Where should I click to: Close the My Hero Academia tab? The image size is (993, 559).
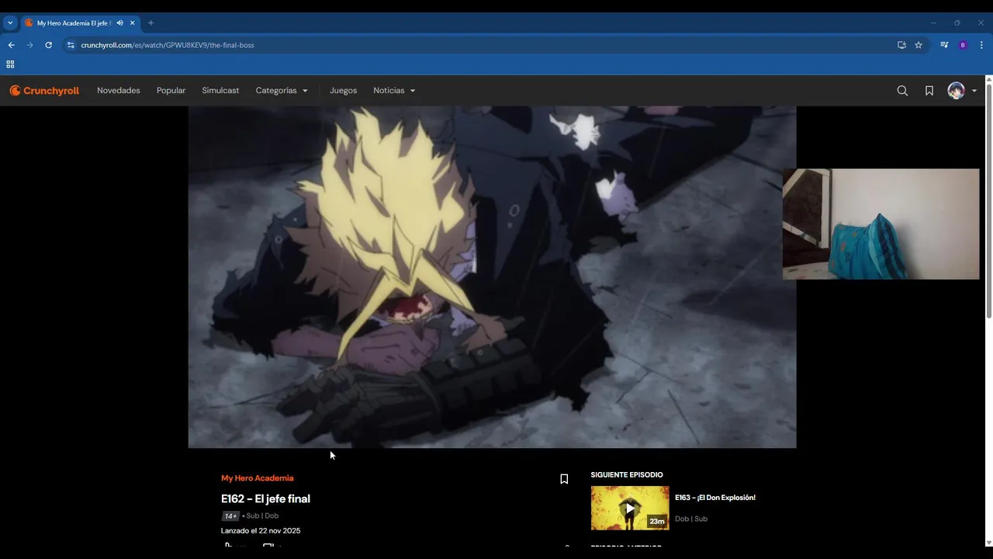[132, 23]
